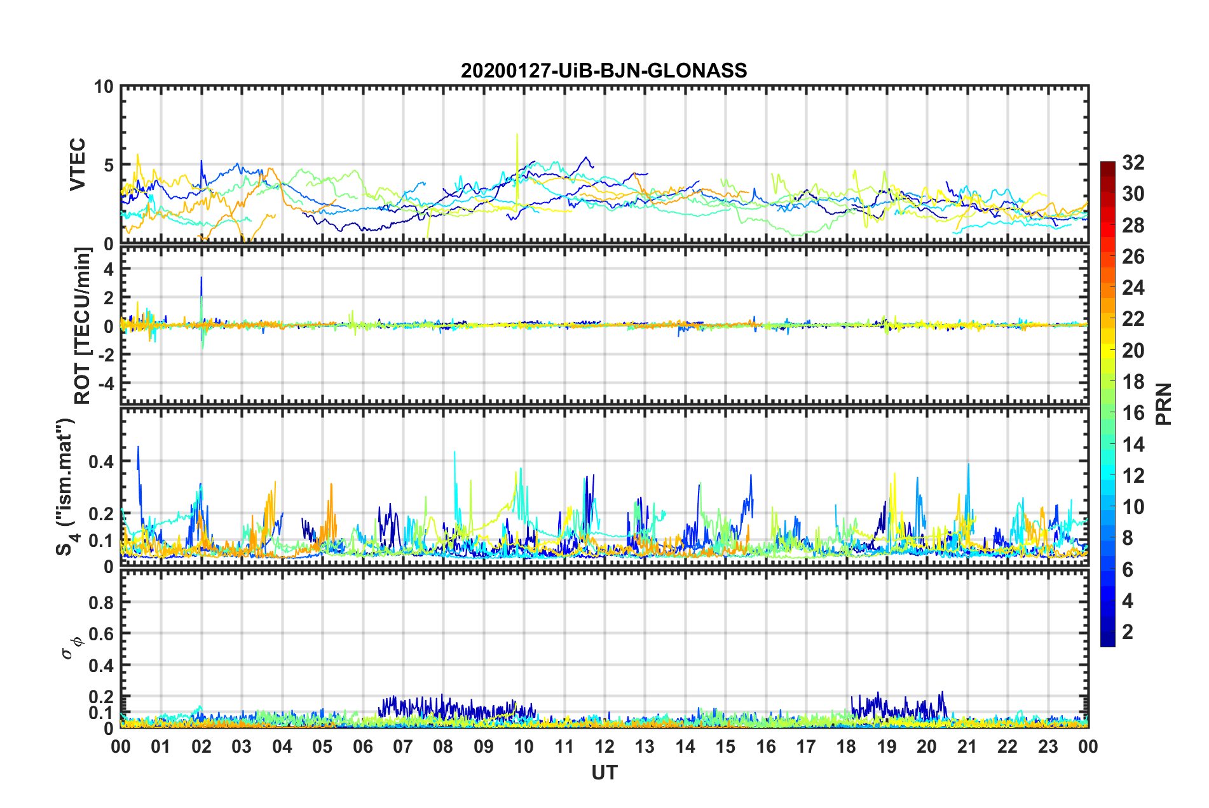This screenshot has height=808, width=1209.
Task: Click the VTEC axis label
Action: tap(78, 165)
